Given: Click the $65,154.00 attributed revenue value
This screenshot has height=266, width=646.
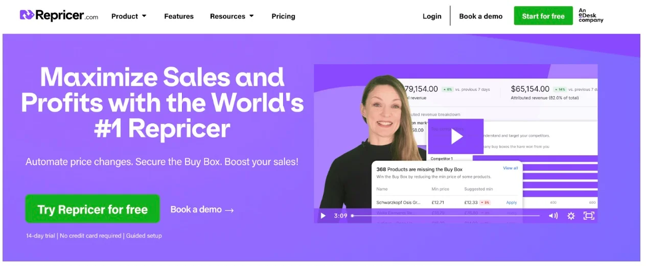Looking at the screenshot, I should pyautogui.click(x=530, y=89).
